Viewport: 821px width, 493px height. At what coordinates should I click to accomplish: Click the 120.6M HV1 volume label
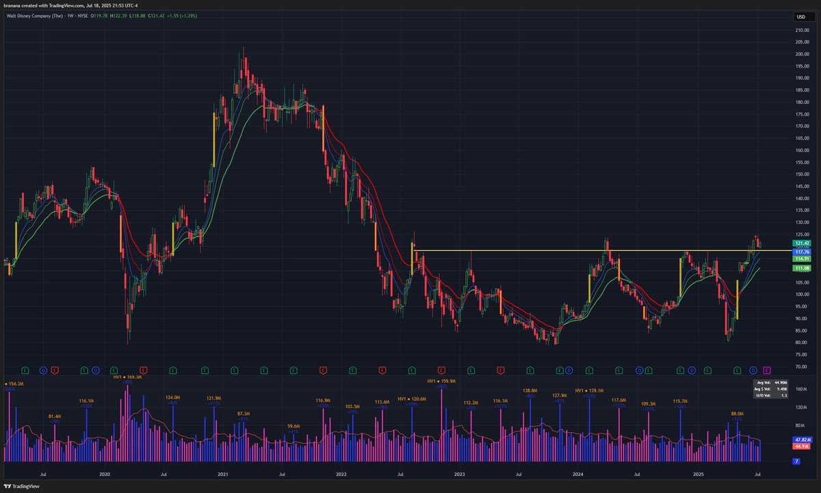click(412, 399)
